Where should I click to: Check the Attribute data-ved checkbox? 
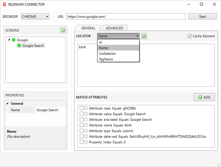click(x=81, y=136)
